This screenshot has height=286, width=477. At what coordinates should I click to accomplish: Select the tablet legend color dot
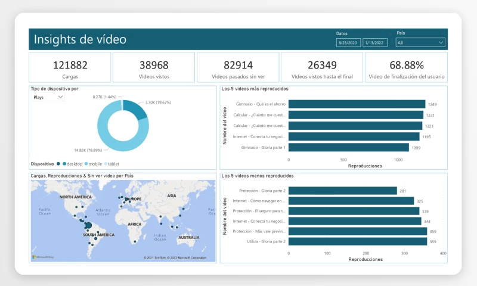[106, 164]
